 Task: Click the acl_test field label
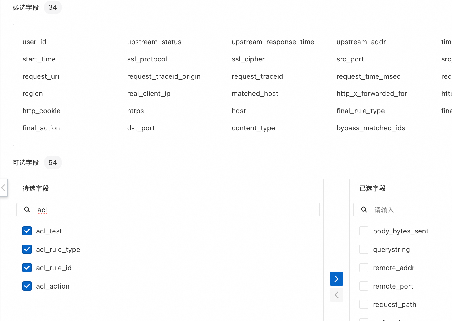point(49,231)
